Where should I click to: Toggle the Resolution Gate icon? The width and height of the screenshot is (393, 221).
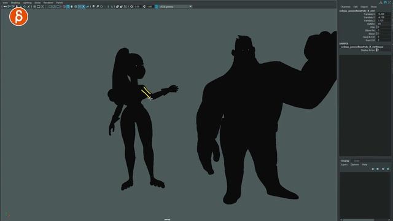42,7
